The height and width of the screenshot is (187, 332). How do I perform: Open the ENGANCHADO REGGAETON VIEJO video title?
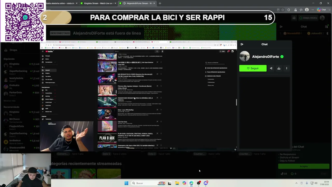tap(135, 99)
